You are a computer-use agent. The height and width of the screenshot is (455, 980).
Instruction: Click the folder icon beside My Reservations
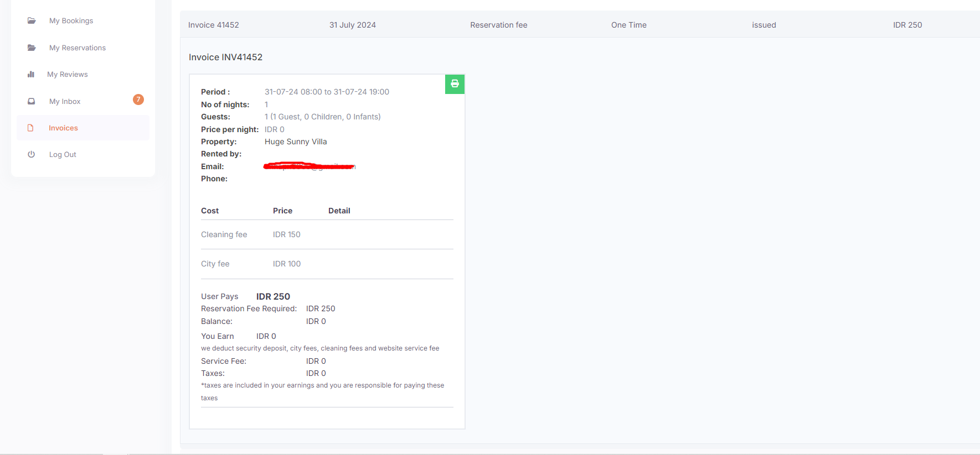[x=32, y=48]
